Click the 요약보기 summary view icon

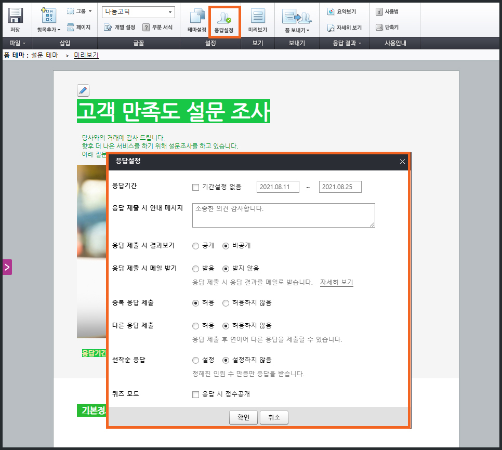coord(340,11)
